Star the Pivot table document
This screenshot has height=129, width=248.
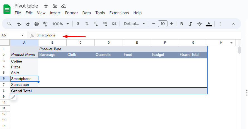point(46,6)
